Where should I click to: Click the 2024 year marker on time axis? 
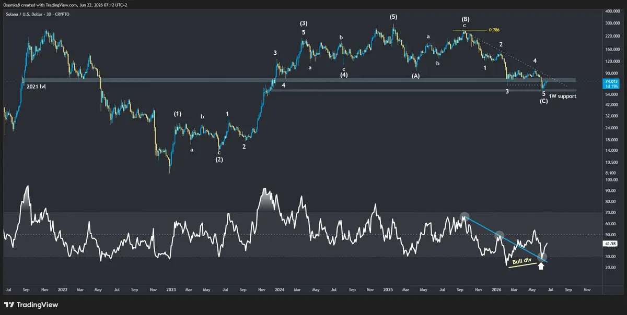pos(280,288)
